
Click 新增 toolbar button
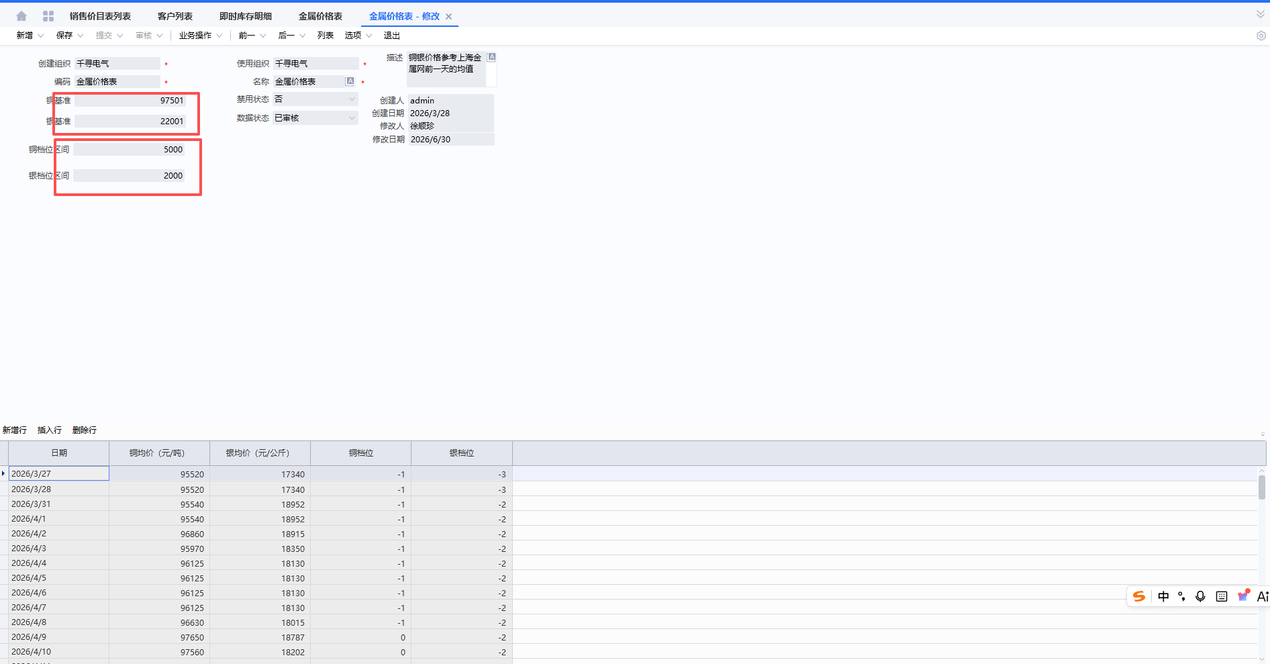point(25,36)
